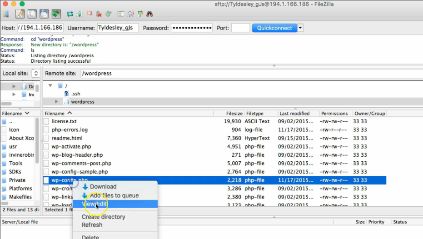This screenshot has width=423, height=239.
Task: Click the wp-activate.php file icon
Action: tap(46, 146)
